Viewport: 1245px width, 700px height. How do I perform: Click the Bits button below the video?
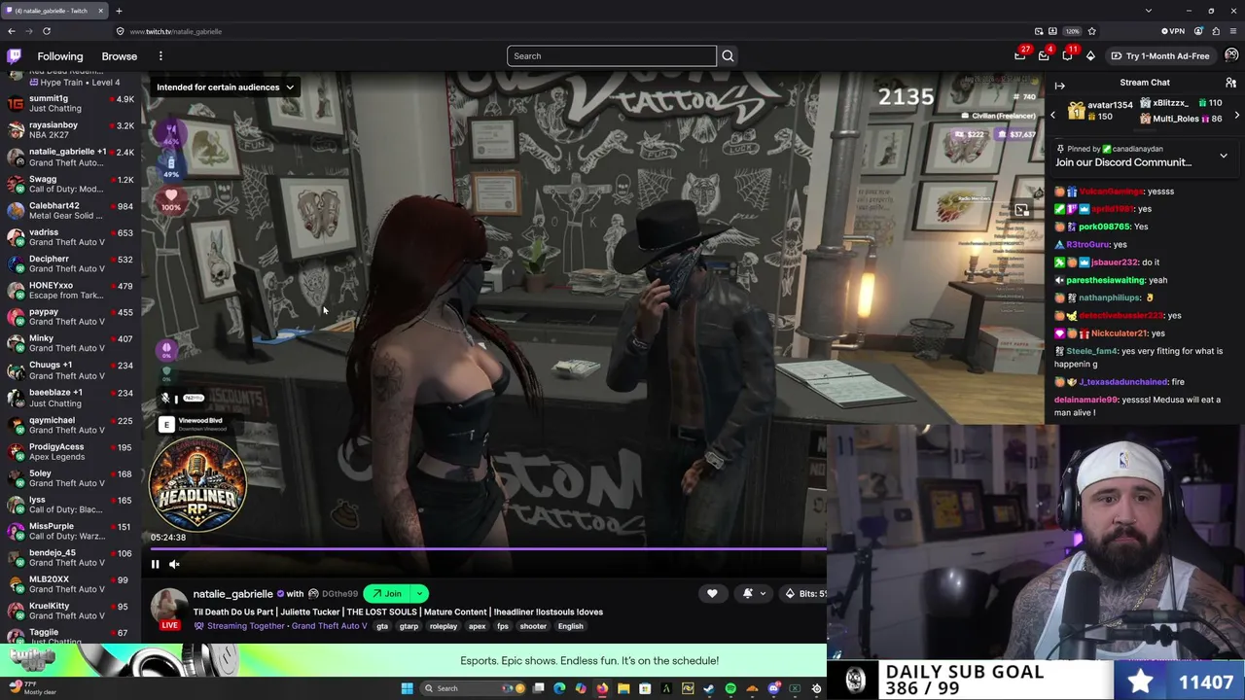[x=806, y=593]
